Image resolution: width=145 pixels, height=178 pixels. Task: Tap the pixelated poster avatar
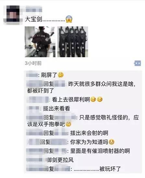tap(13, 14)
